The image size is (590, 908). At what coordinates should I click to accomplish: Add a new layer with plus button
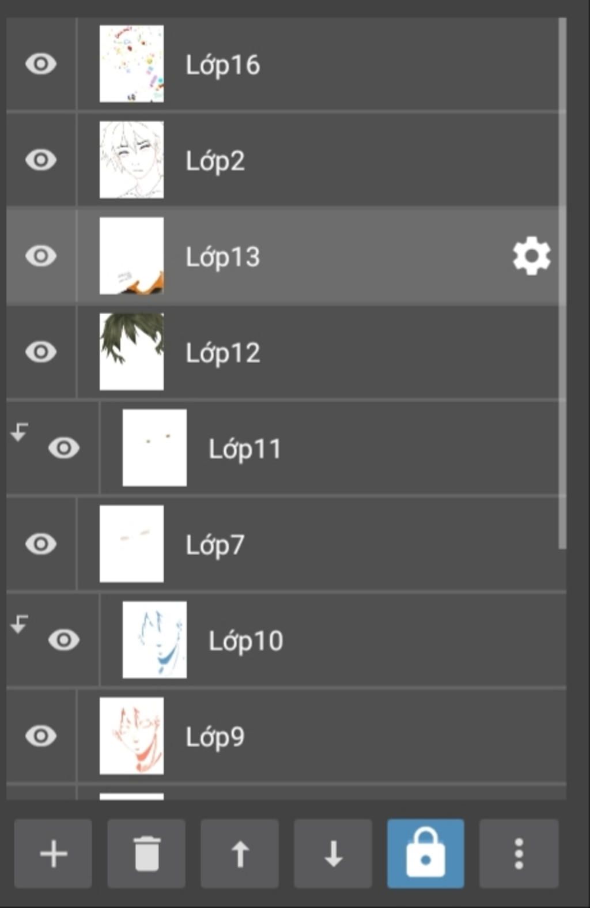pos(53,853)
